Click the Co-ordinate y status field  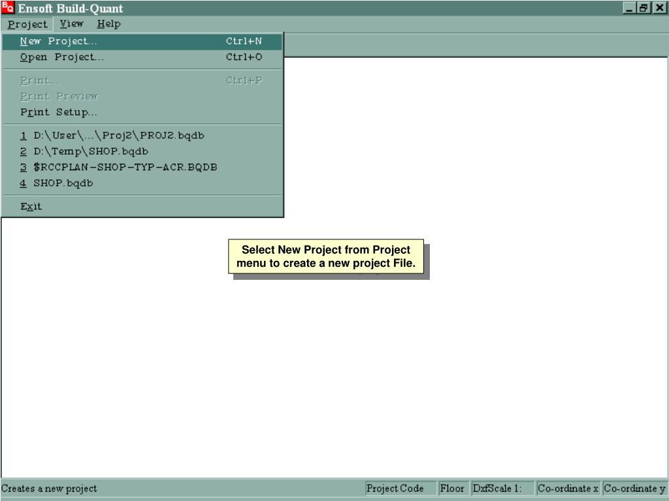635,488
